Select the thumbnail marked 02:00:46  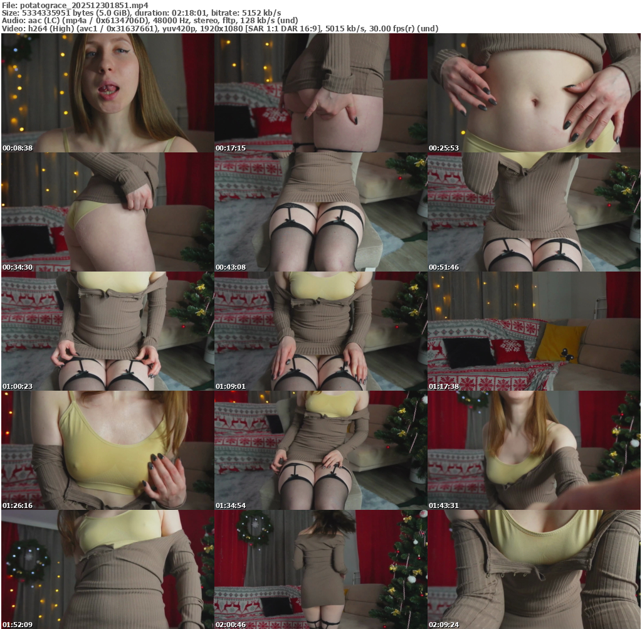pos(320,569)
